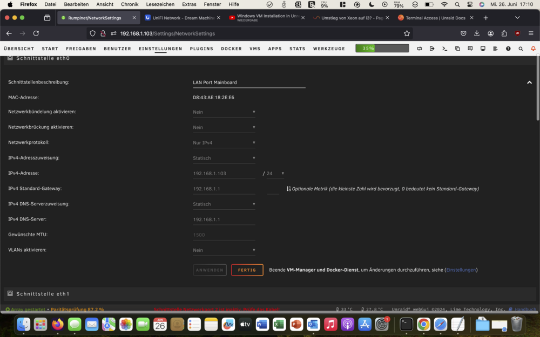540x337 pixels.
Task: Open the /24 subnet mask dropdown
Action: point(275,174)
